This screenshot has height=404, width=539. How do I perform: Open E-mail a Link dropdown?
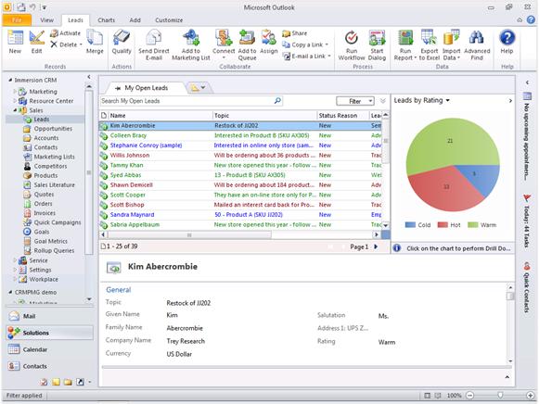click(x=329, y=56)
